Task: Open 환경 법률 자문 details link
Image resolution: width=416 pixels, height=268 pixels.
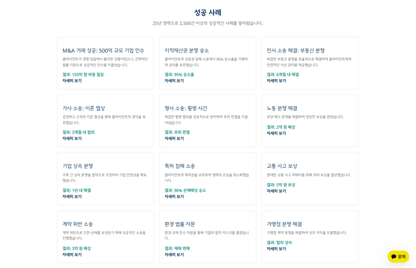Action: [174, 255]
